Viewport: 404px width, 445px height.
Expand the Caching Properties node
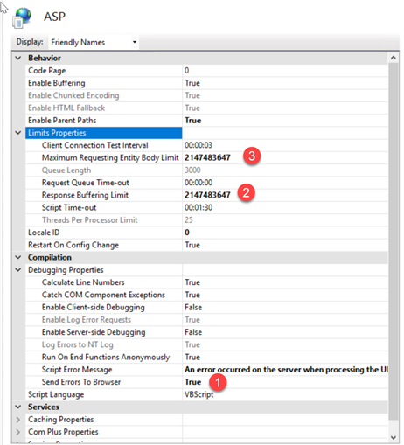pos(18,420)
